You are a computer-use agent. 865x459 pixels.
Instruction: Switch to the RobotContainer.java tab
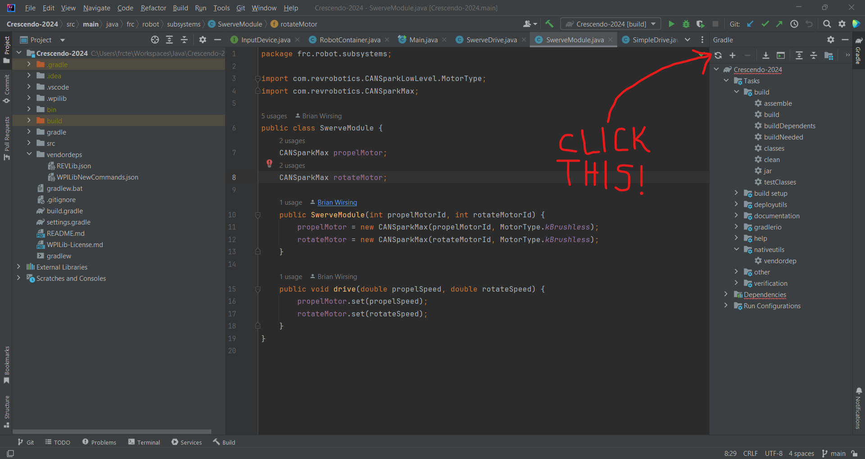pyautogui.click(x=349, y=40)
